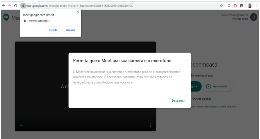Click the partially hidden join now button

tap(196, 86)
